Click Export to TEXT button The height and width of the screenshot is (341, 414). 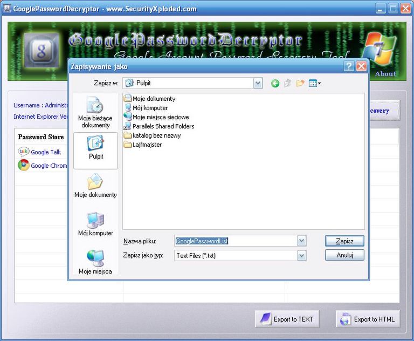click(x=287, y=319)
